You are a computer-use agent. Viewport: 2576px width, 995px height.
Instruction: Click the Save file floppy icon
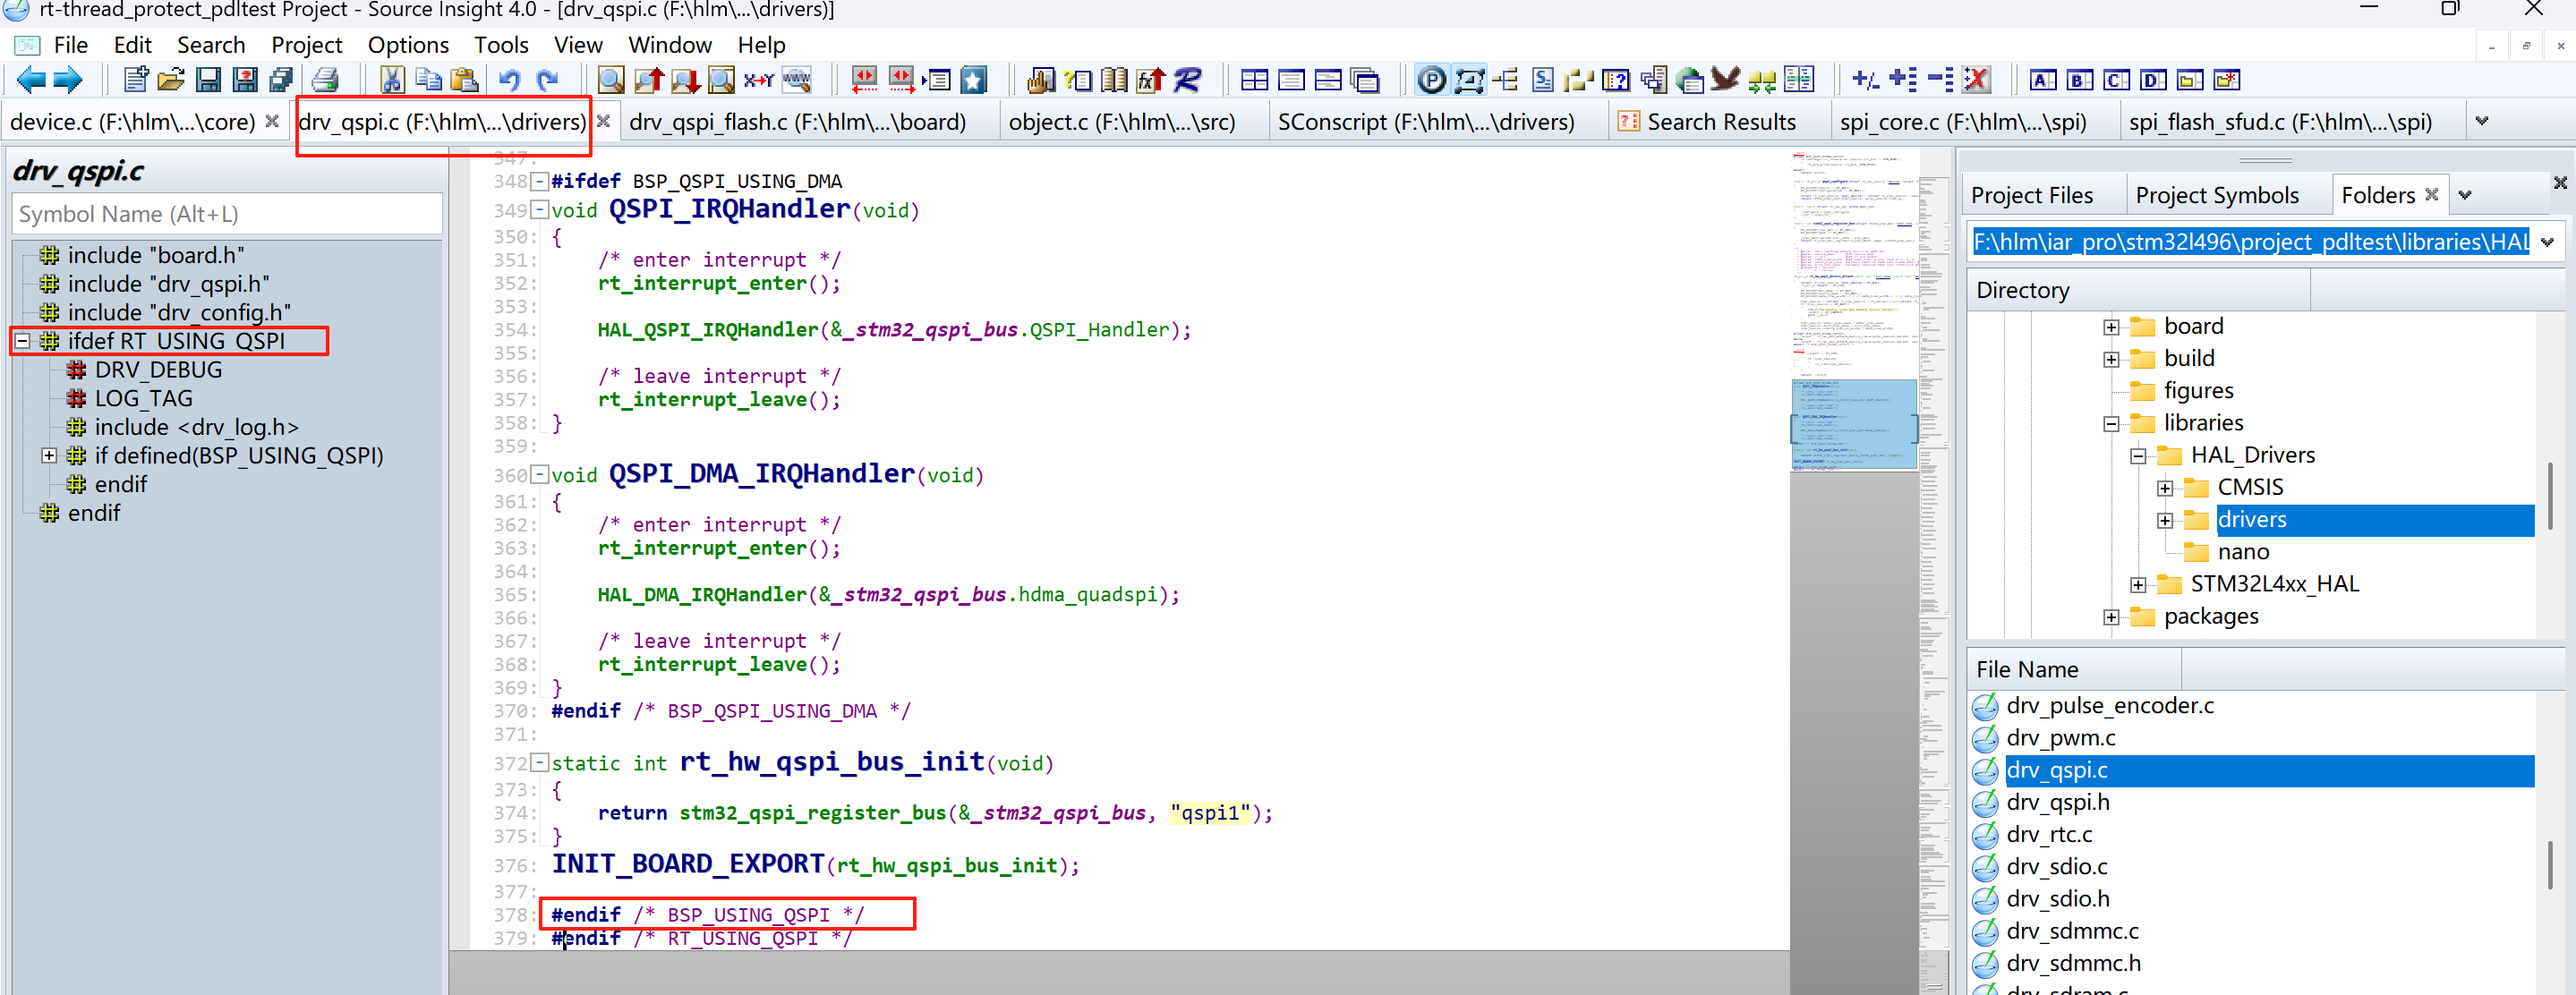[x=208, y=80]
